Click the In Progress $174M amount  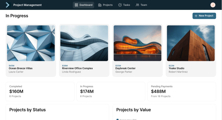87,91
